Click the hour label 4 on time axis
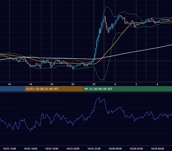Image resolution: width=172 pixels, height=151 pixels. [x=157, y=84]
